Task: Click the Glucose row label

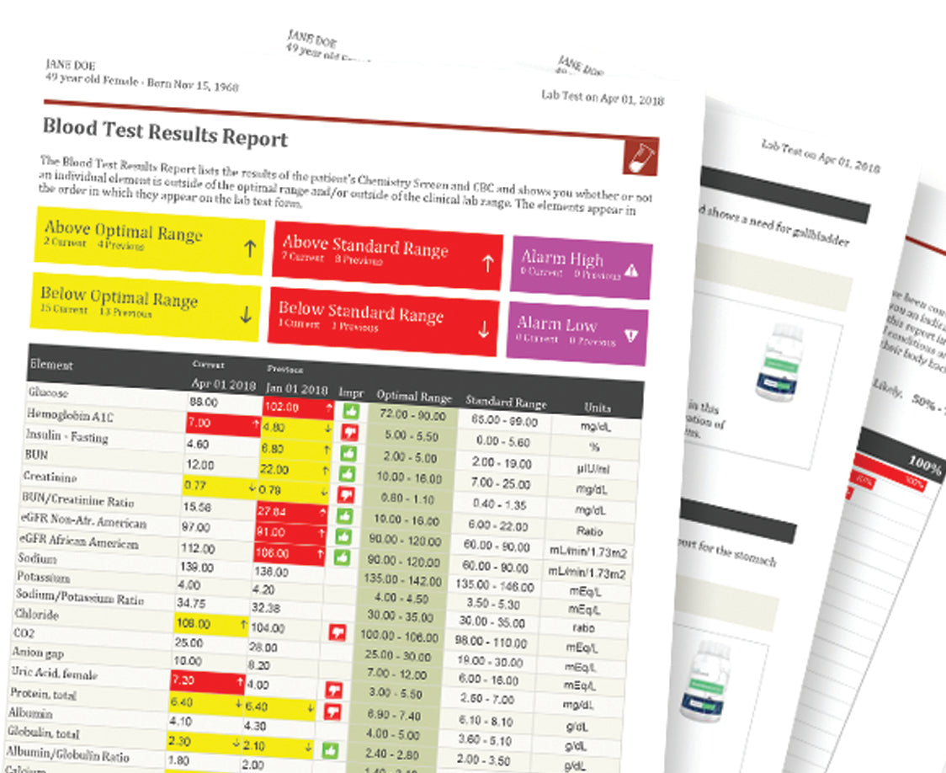Action: click(48, 392)
